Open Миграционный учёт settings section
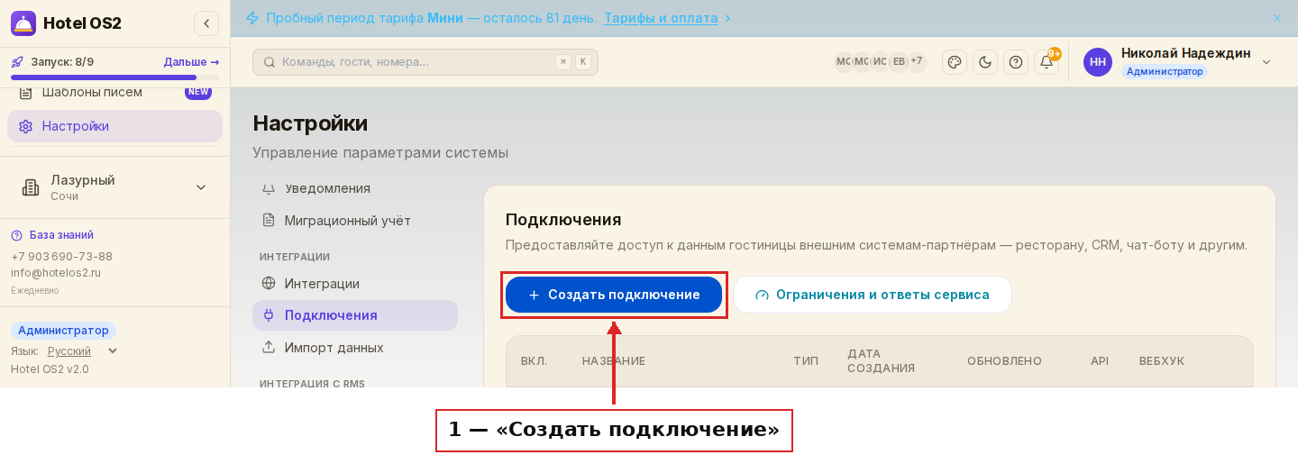The image size is (1298, 473). [355, 220]
